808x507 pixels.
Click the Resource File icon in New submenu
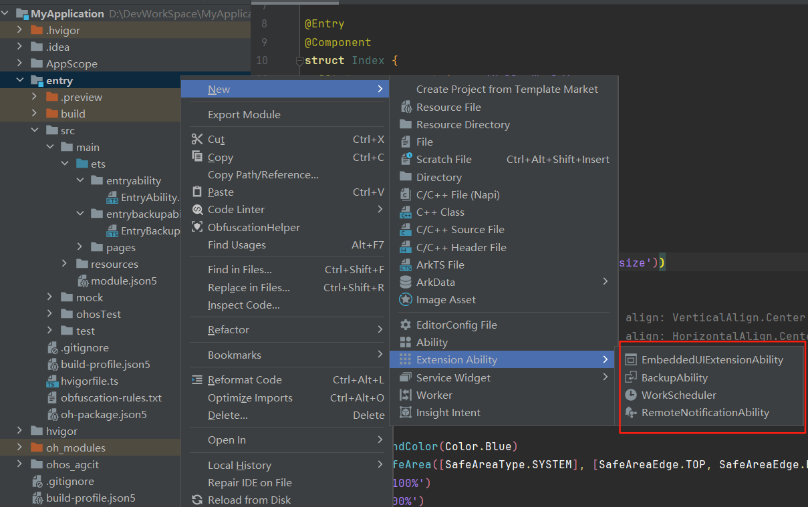[405, 107]
